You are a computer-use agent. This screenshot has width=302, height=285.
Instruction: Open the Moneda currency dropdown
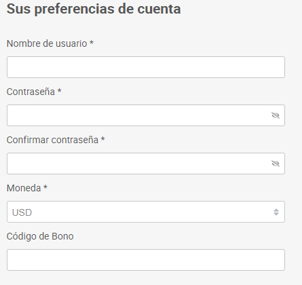tap(146, 212)
